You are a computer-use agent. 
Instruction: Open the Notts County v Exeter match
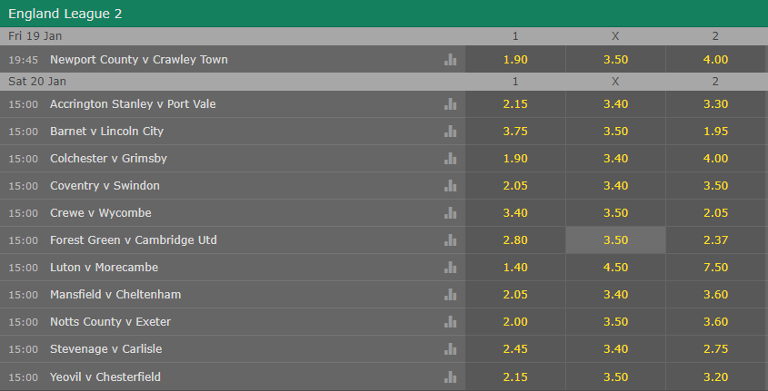pyautogui.click(x=110, y=322)
